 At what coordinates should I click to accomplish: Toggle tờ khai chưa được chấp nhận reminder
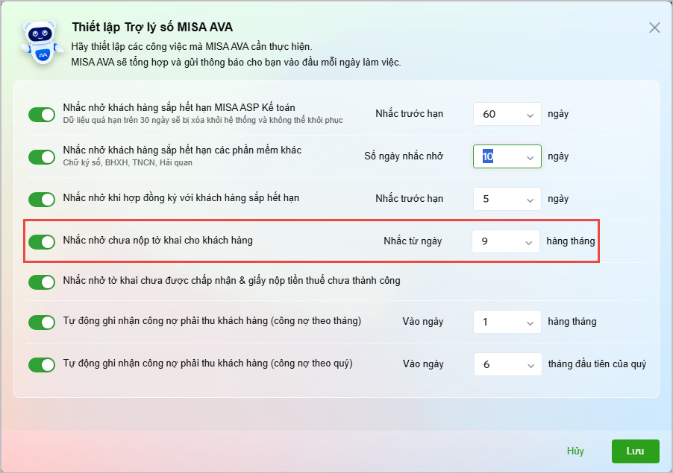(42, 282)
